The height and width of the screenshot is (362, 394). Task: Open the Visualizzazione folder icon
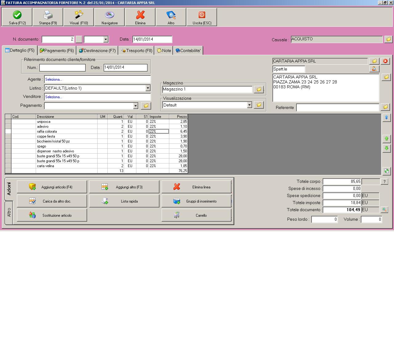pos(259,105)
